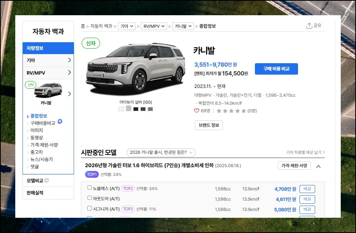The image size is (356, 233).
Task: Click the TOP3 badge on 시그니처 row
Action: point(128,209)
